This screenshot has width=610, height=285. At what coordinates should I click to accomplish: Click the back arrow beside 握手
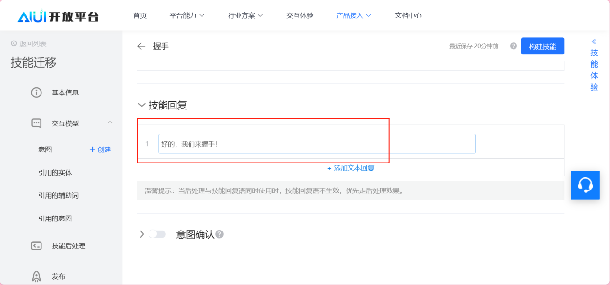coord(141,46)
